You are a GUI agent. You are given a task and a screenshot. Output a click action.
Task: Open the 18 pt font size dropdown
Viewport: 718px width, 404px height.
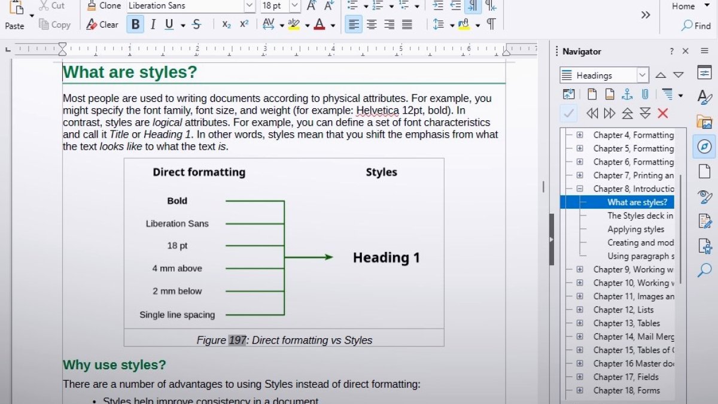point(295,6)
